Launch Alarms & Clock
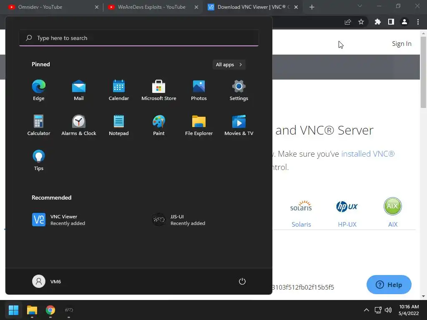 (79, 125)
